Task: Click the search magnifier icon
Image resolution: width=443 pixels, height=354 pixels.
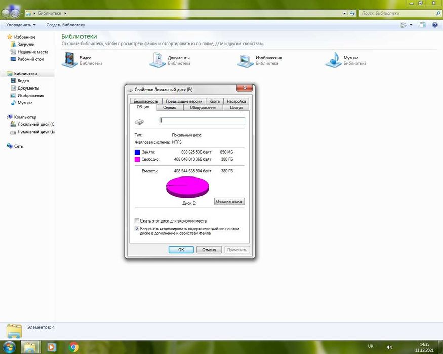Action: click(x=438, y=13)
